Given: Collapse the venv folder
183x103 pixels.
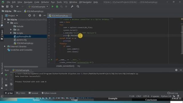Looking at the screenshot, I should click(x=8, y=23).
